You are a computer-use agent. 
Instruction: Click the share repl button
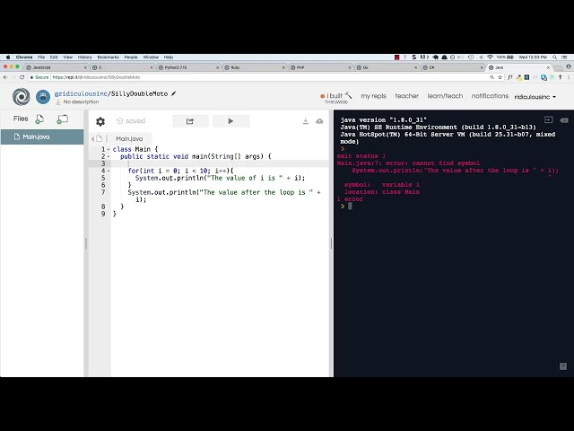coord(190,121)
